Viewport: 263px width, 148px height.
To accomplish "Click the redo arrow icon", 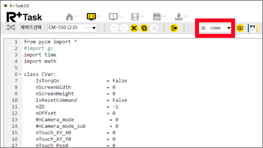I will coord(124,28).
